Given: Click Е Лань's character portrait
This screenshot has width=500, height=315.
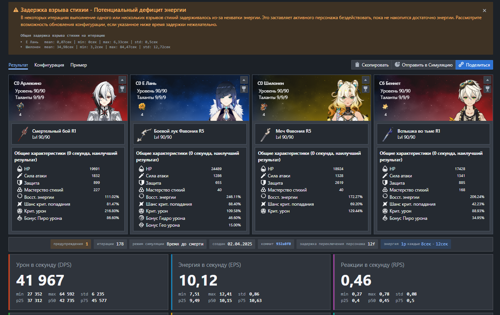Looking at the screenshot, I should click(226, 102).
